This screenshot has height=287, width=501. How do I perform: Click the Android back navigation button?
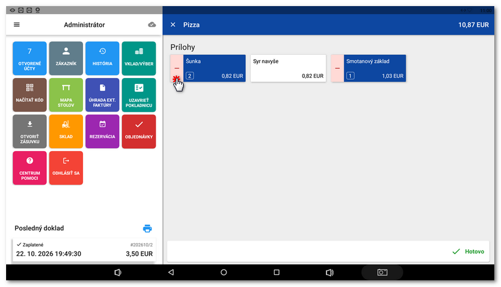point(171,272)
